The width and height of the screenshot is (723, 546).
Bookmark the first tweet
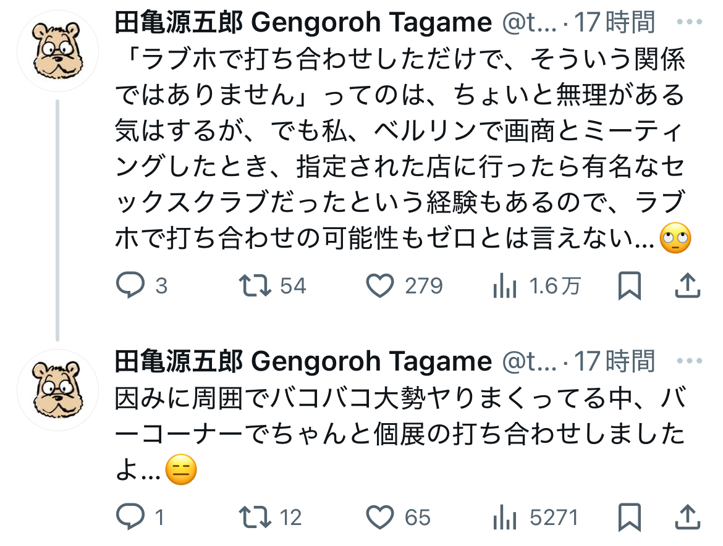pyautogui.click(x=629, y=286)
